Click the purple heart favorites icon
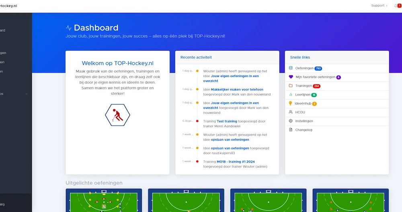Image resolution: width=402 pixels, height=212 pixels. (291, 77)
